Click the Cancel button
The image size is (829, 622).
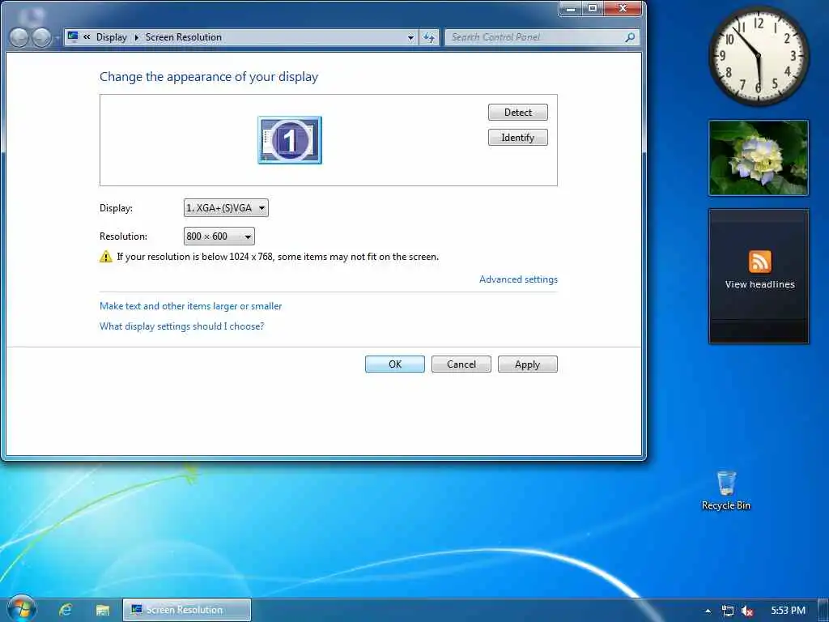(461, 364)
